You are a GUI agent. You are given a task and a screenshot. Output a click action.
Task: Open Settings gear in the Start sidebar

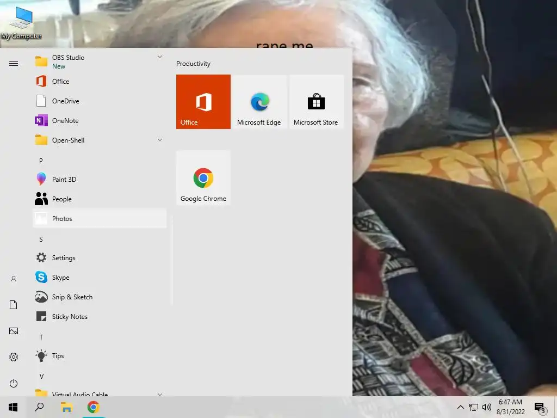coord(14,357)
